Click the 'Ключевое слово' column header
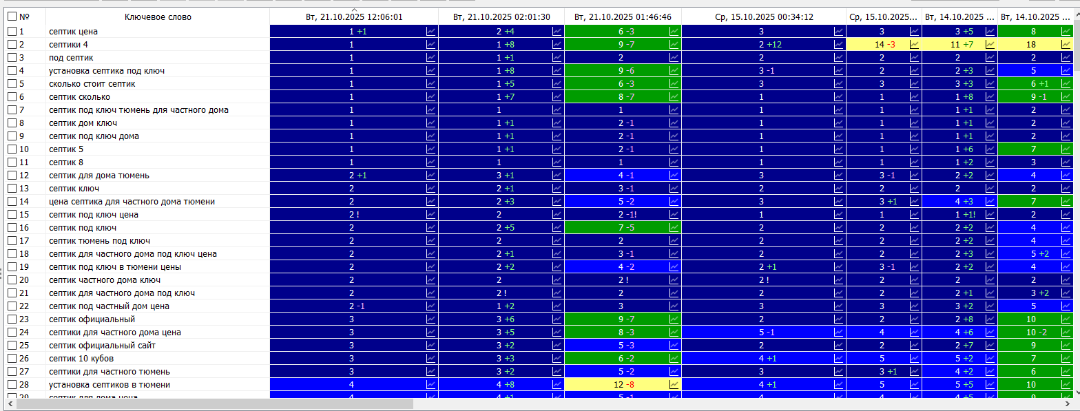This screenshot has height=411, width=1080. (158, 17)
